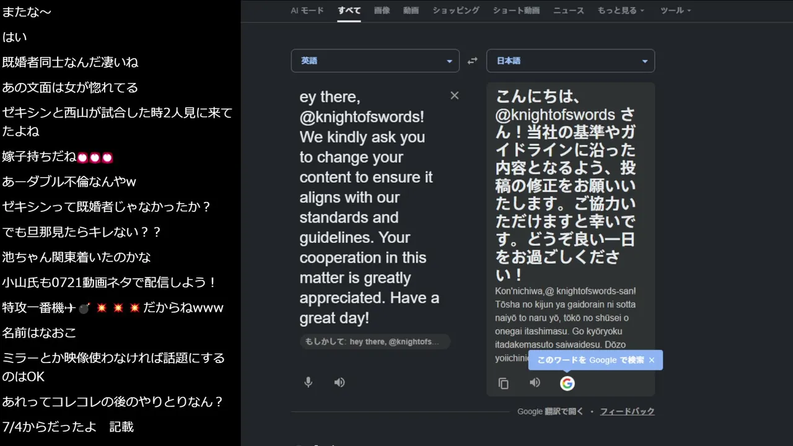793x446 pixels.
Task: Copy the Japanese translation
Action: point(504,383)
